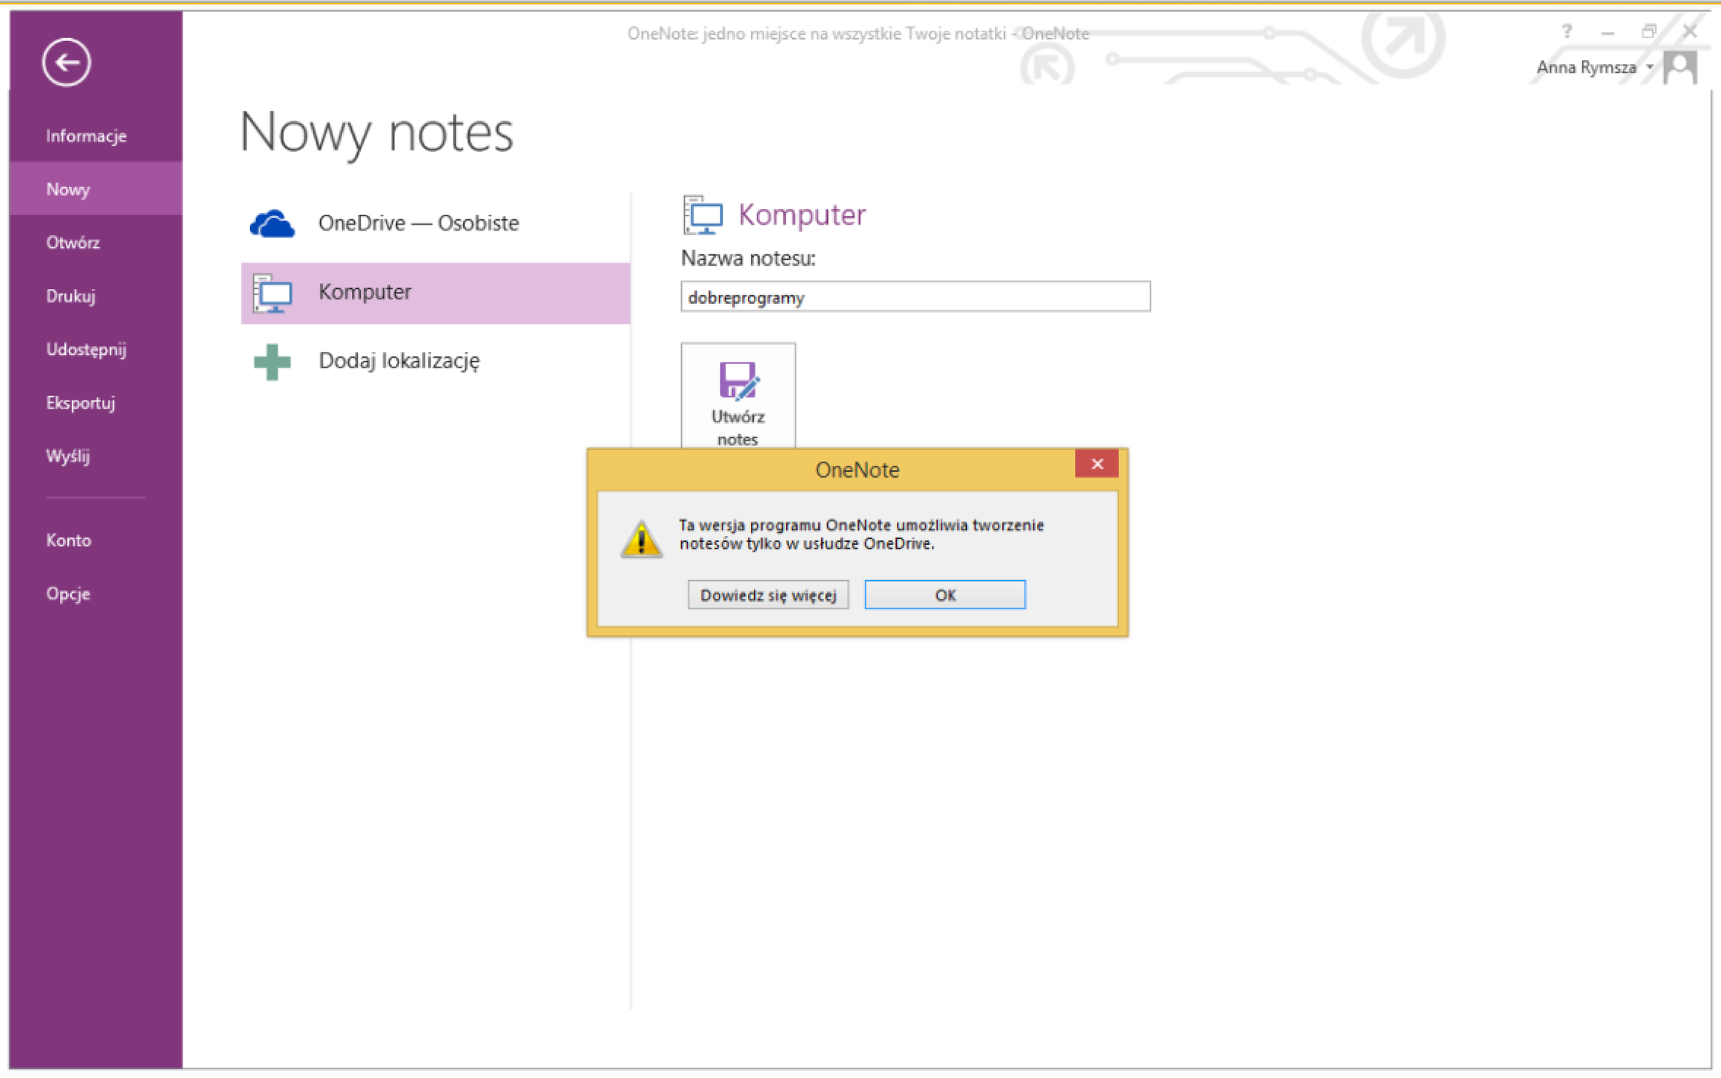Click the green plus Add location icon

point(272,362)
